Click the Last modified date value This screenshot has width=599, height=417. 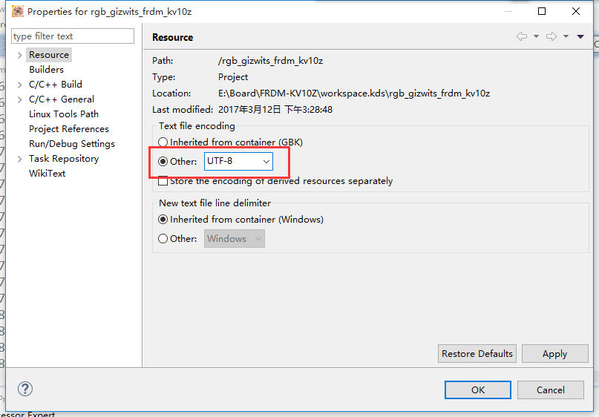[275, 110]
